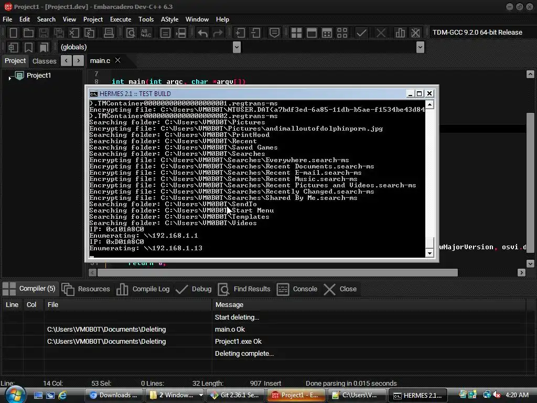Click the Open file folder icon
This screenshot has width=537, height=403.
28,33
